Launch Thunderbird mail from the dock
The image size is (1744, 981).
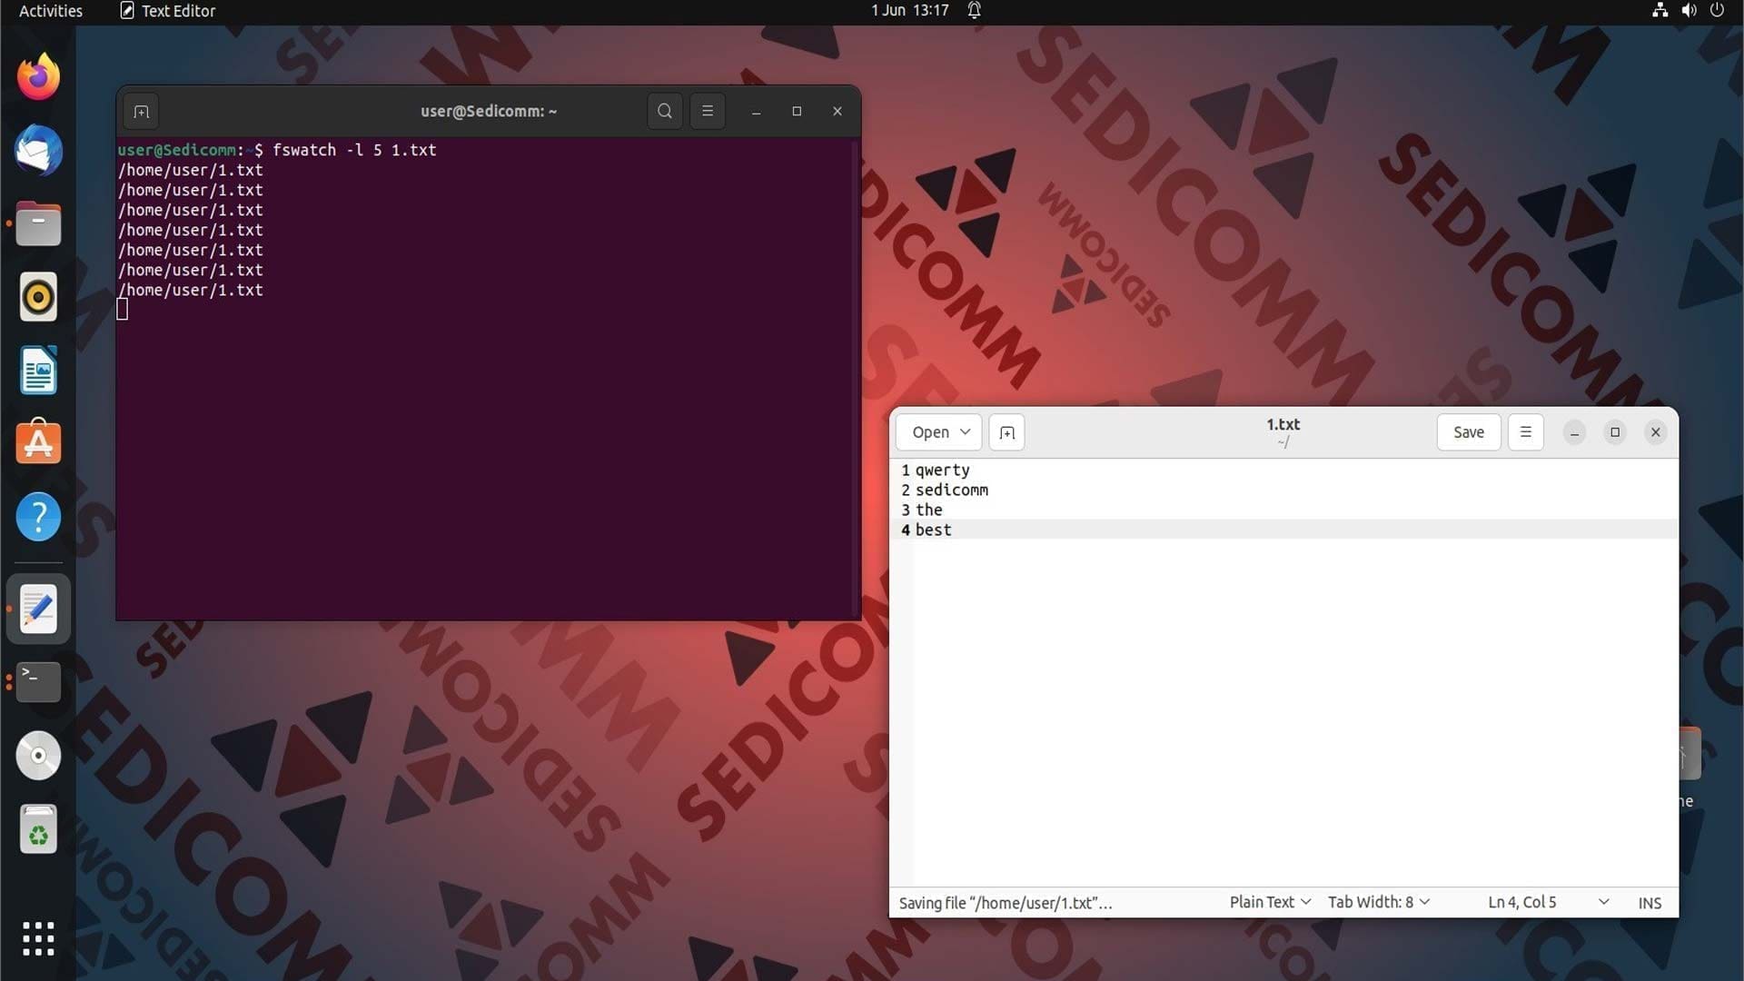coord(38,151)
